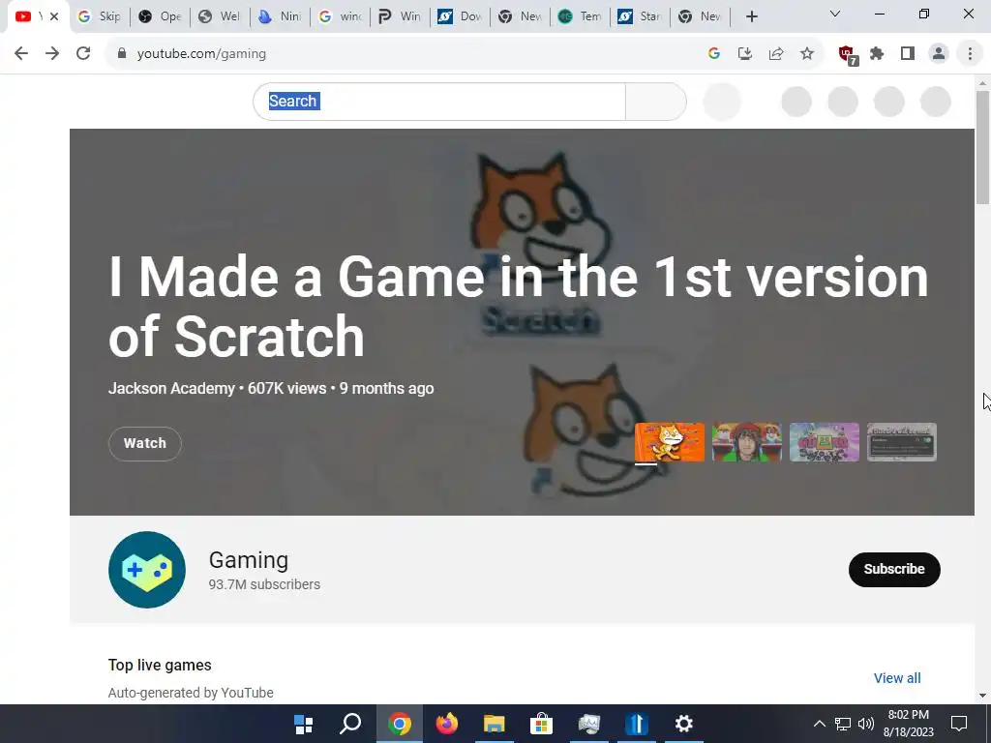Image resolution: width=991 pixels, height=743 pixels.
Task: Open a new browser tab
Action: [x=751, y=16]
